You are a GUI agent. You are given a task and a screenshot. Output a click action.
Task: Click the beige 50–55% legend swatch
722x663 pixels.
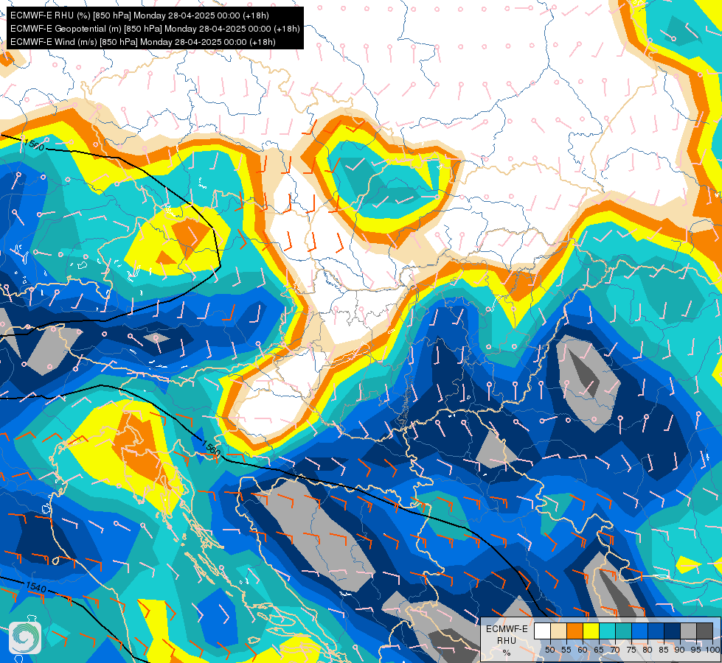point(558,631)
